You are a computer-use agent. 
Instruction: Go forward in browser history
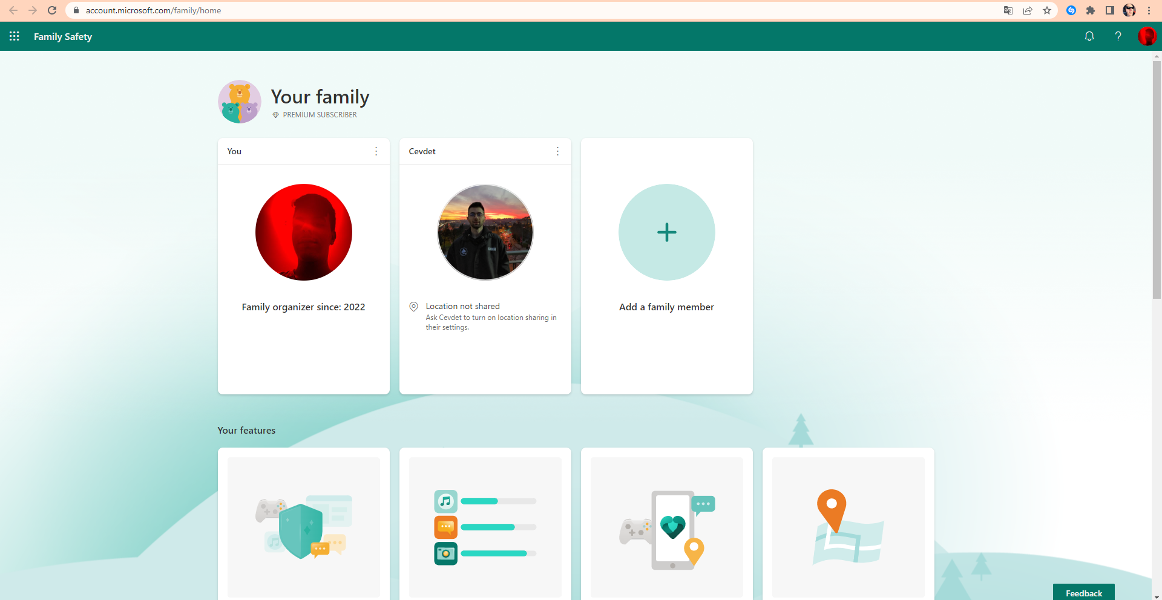tap(33, 10)
